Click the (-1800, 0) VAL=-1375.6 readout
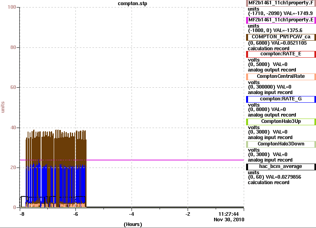316x228 pixels. pyautogui.click(x=275, y=30)
